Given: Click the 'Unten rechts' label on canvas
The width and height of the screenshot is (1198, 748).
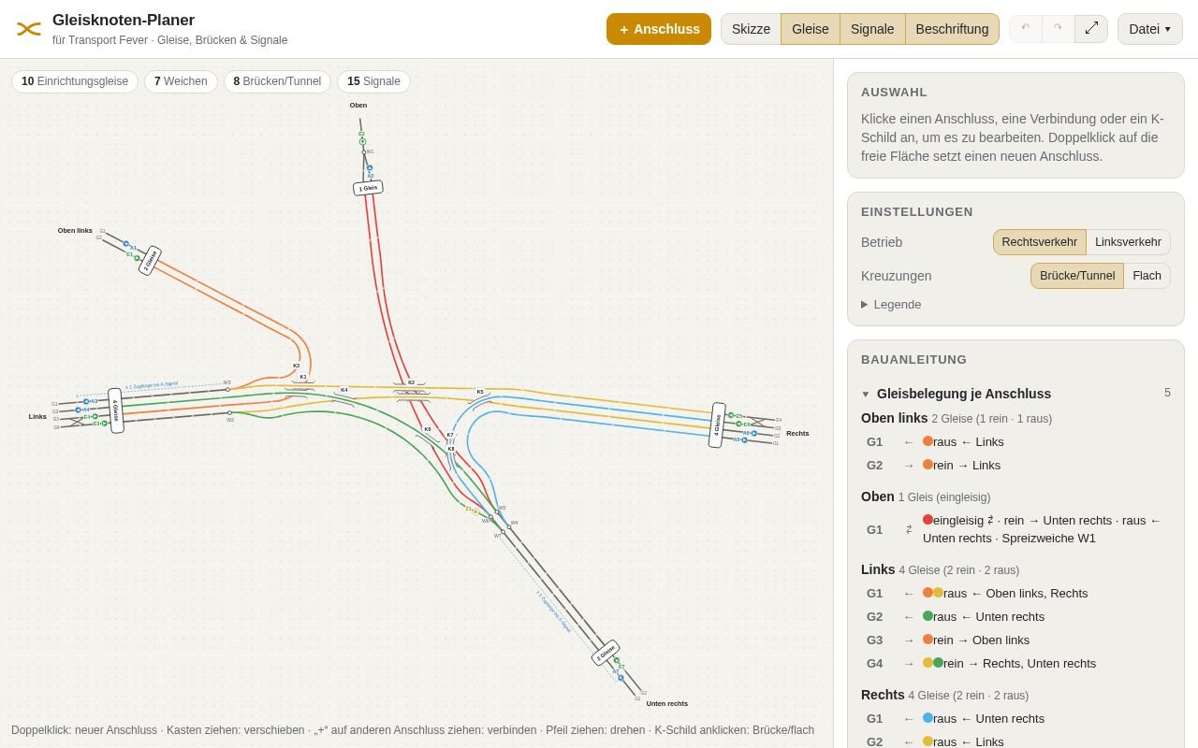Looking at the screenshot, I should (x=667, y=704).
